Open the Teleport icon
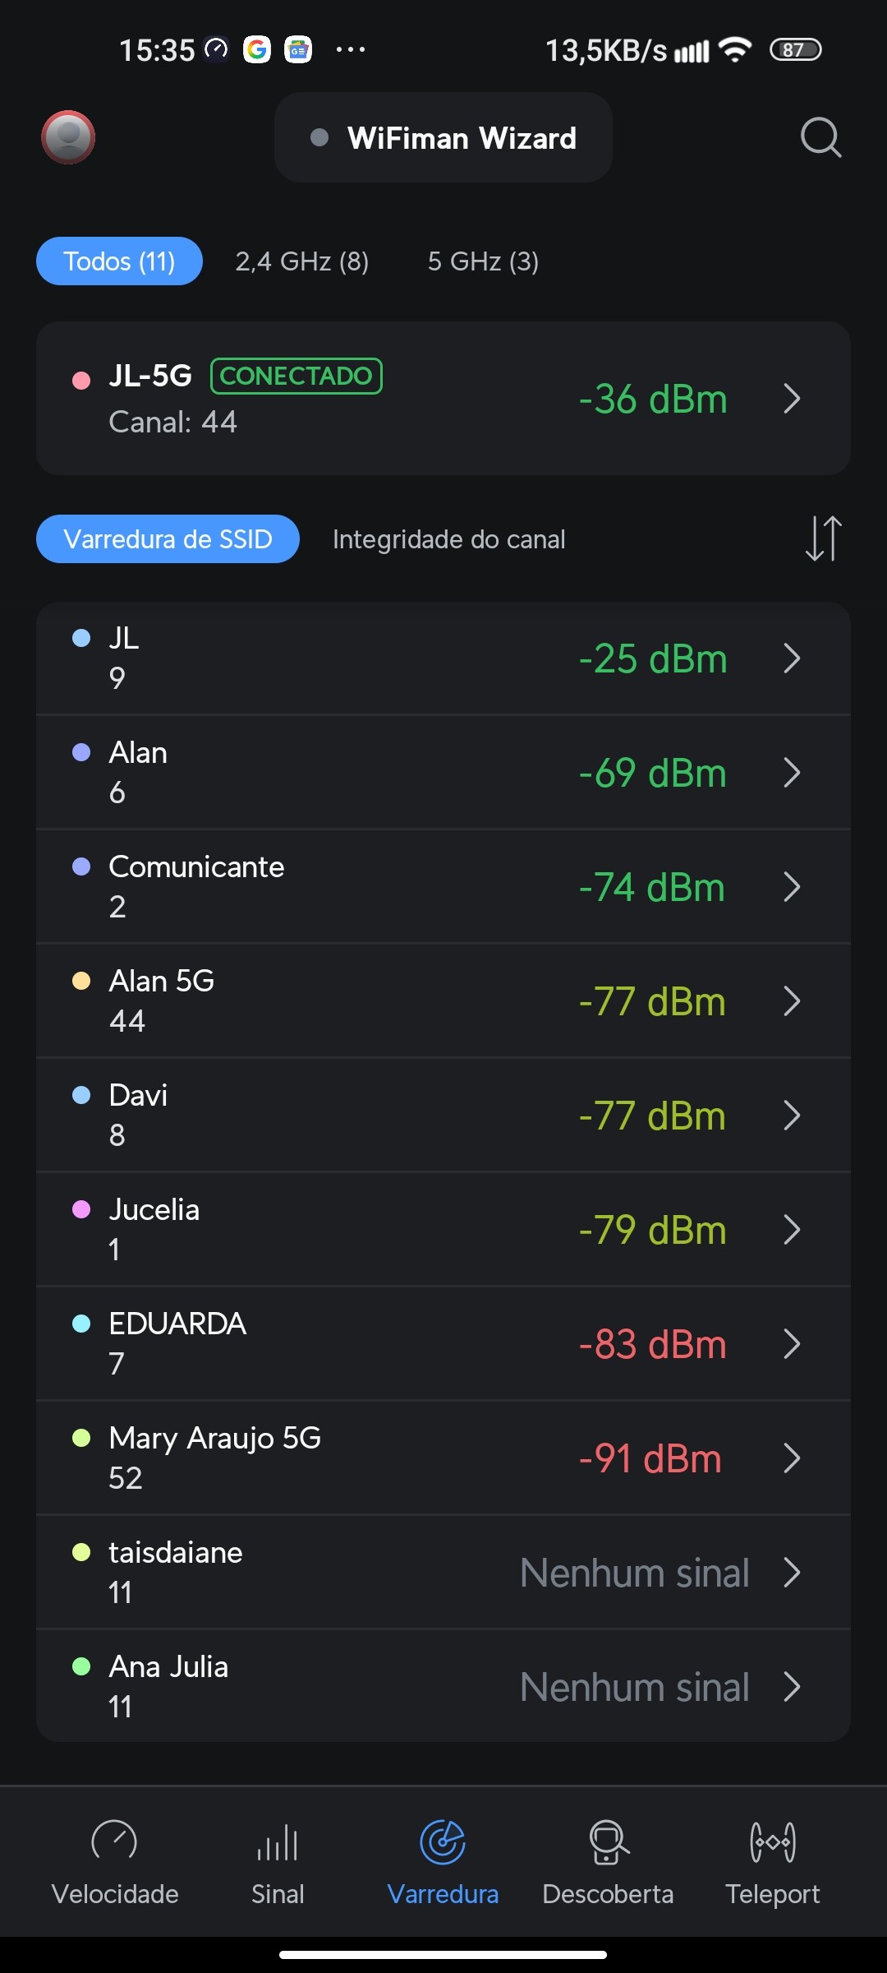This screenshot has width=887, height=1973. pyautogui.click(x=772, y=1843)
